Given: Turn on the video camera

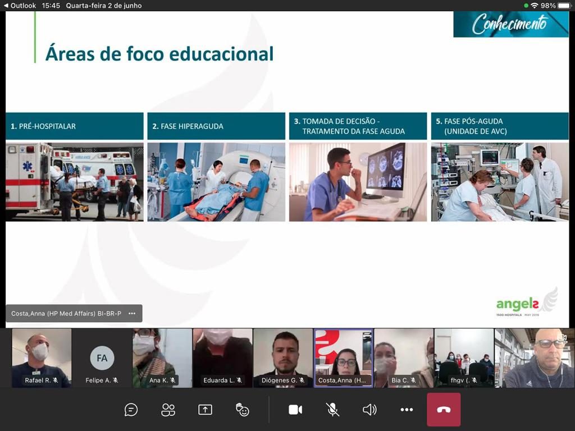Looking at the screenshot, I should coord(295,410).
